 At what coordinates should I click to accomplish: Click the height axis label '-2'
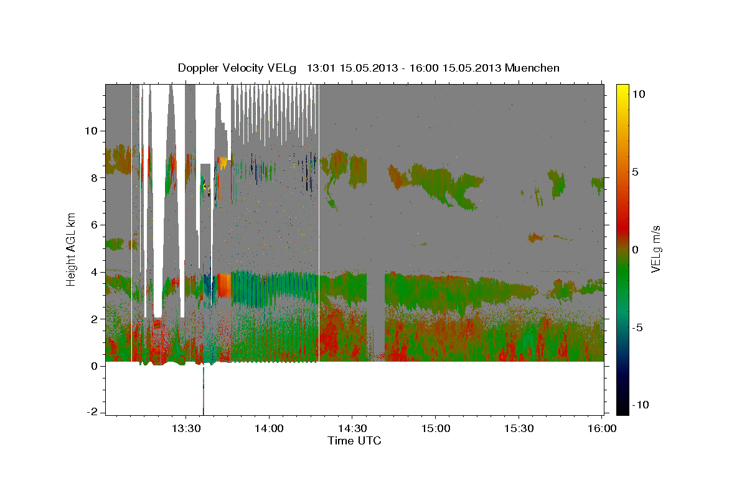[93, 413]
